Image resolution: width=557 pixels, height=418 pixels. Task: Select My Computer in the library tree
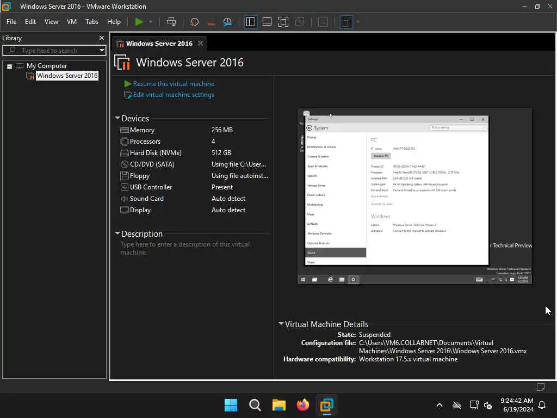click(47, 66)
